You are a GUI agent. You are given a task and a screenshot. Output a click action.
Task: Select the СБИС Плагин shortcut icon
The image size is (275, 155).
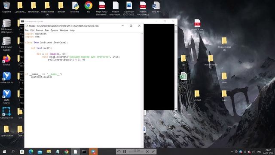coord(7,96)
